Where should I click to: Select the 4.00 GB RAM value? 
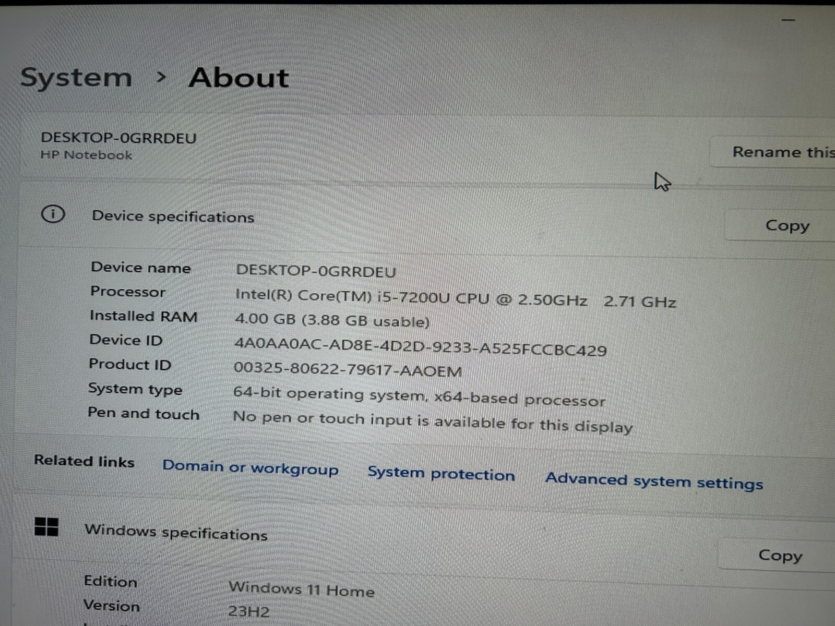pos(332,320)
